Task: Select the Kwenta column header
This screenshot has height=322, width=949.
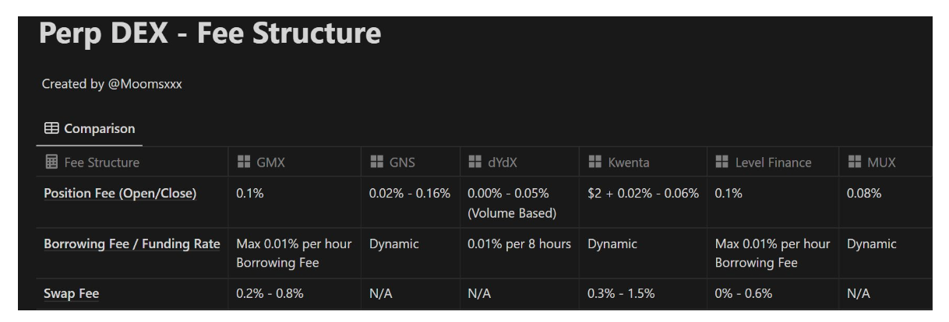Action: (x=644, y=163)
